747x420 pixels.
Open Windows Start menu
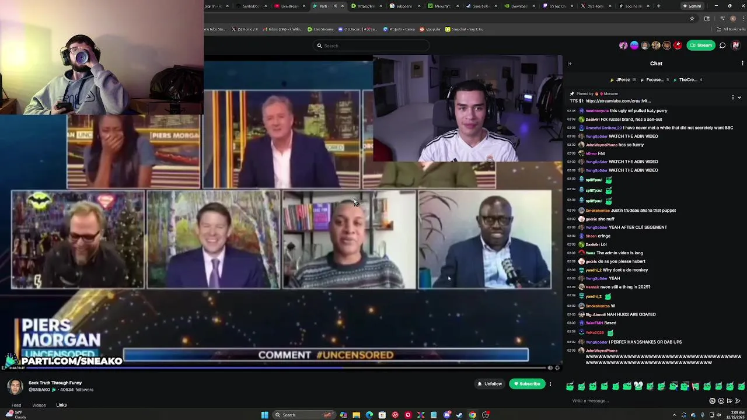265,415
